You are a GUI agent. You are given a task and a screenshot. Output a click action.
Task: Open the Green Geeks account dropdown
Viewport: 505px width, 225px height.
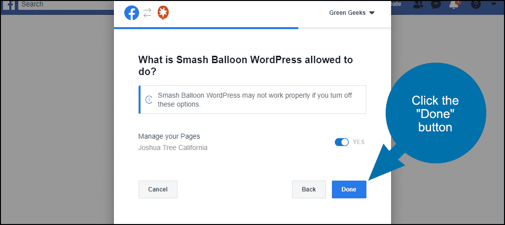(351, 13)
